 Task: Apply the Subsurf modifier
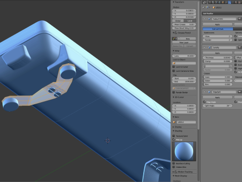pyautogui.click(x=217, y=24)
